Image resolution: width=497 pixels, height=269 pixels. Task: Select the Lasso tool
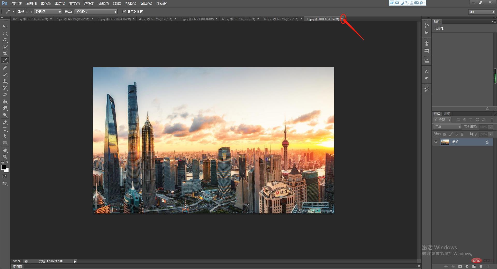[5, 40]
